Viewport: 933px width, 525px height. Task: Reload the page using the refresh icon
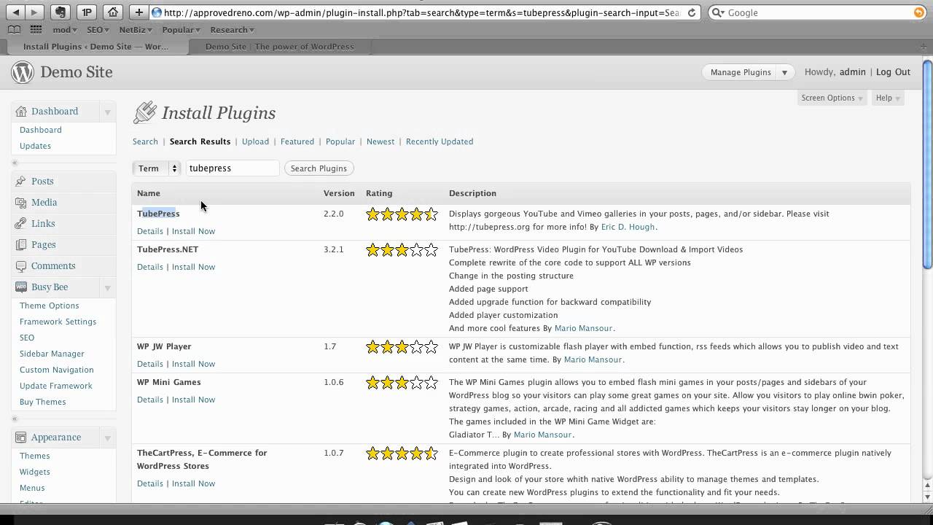[x=692, y=12]
